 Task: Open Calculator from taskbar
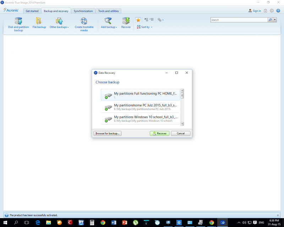click(92, 222)
